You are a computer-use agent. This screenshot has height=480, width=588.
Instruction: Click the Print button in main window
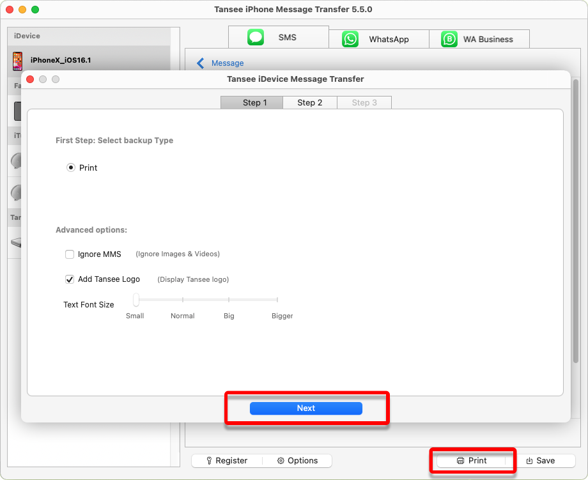pos(472,460)
